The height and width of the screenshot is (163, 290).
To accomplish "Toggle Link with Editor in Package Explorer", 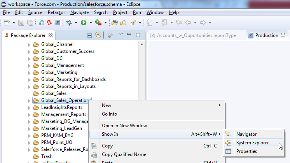I will 98,35.
